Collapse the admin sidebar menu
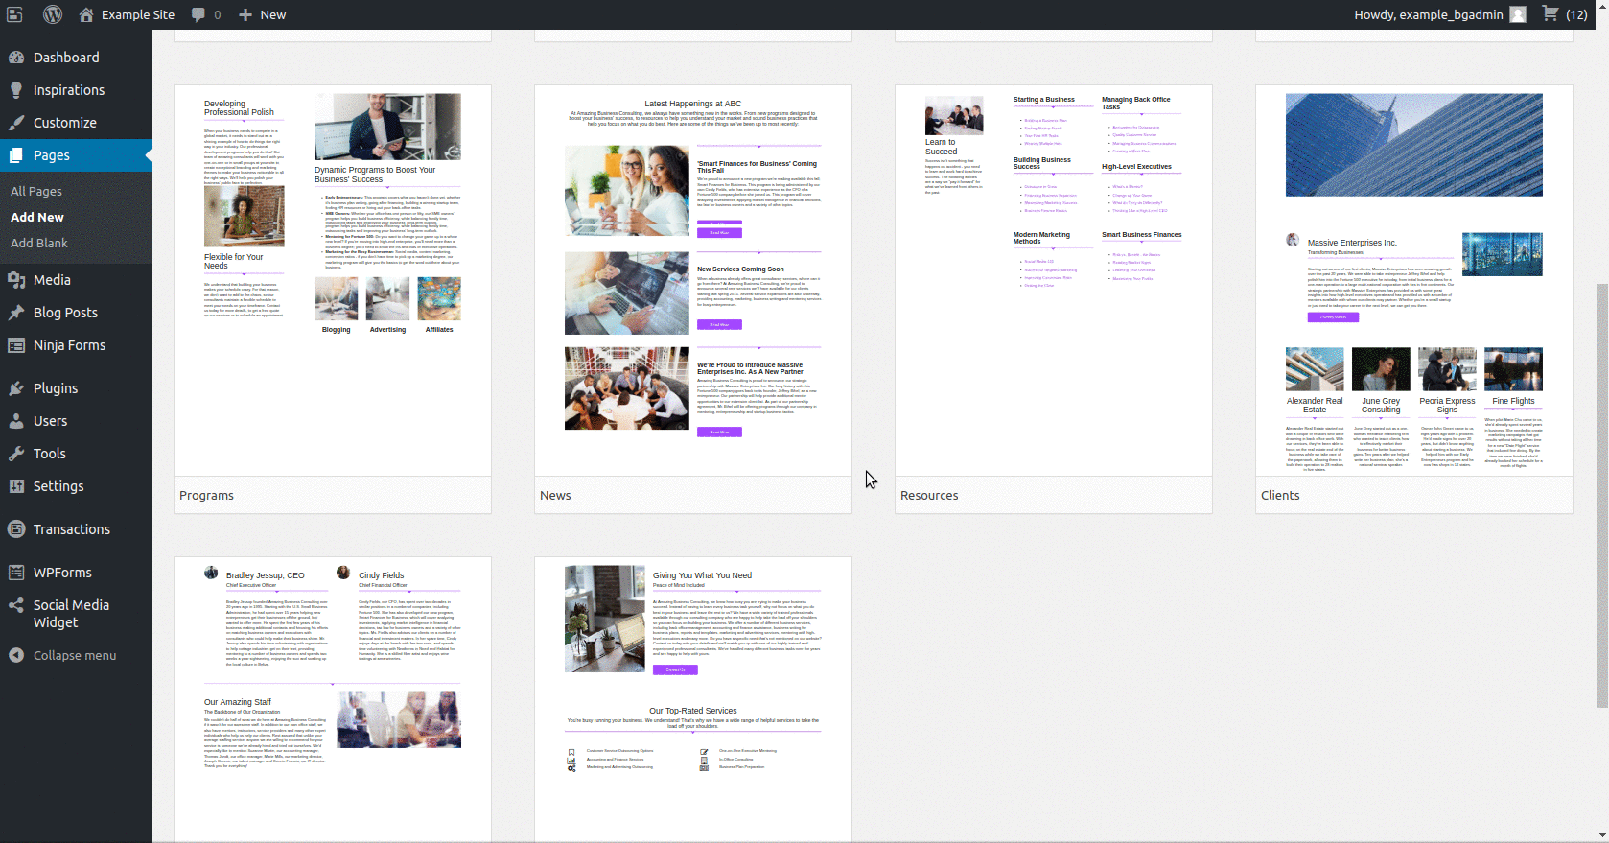 [74, 655]
